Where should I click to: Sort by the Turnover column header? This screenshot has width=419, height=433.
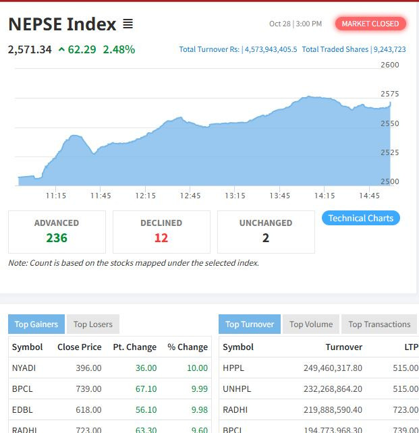[344, 347]
